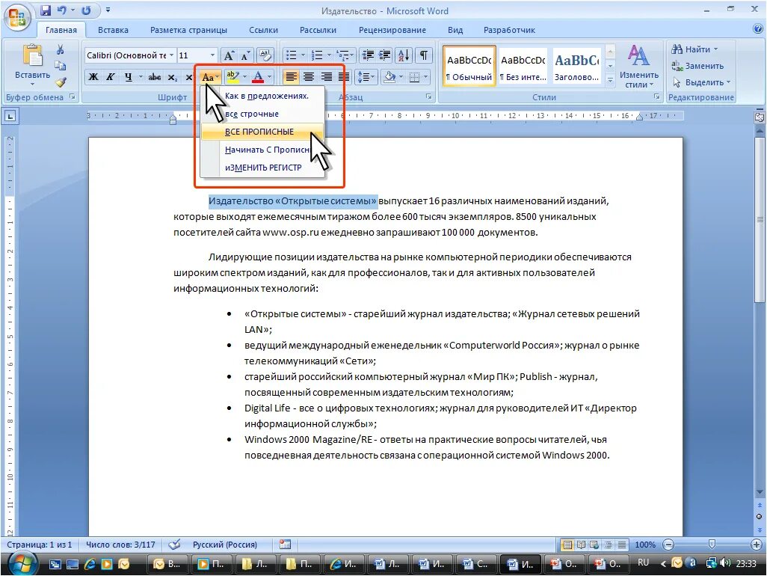Switch to the Рецензирование tab

(x=392, y=30)
